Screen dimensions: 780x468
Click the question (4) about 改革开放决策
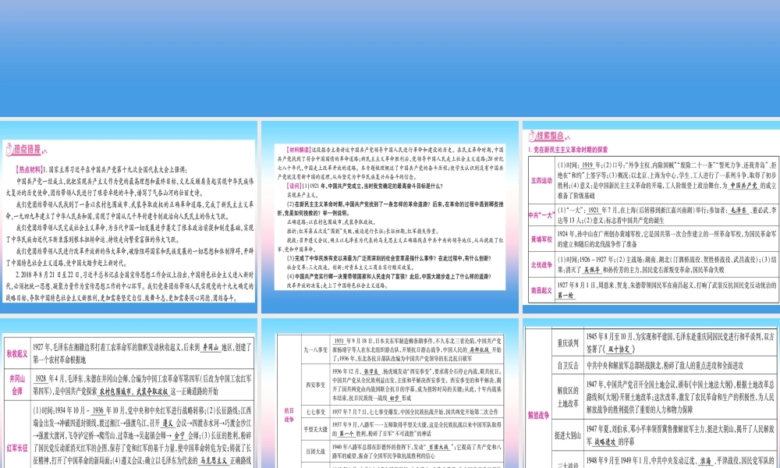[389, 277]
